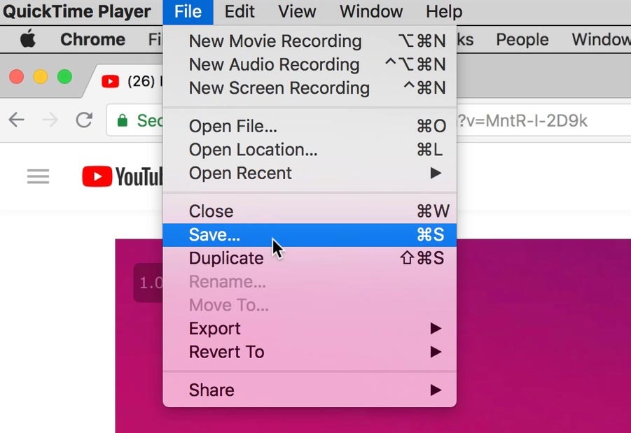Click the magenta video player area
631x433 pixels.
coord(543,336)
